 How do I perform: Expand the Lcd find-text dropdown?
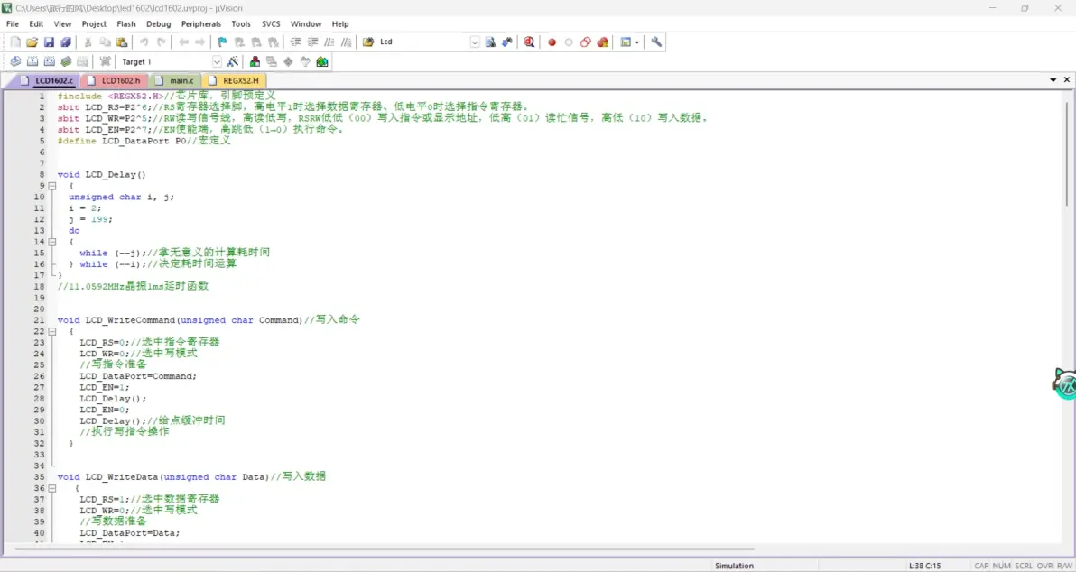coord(475,42)
